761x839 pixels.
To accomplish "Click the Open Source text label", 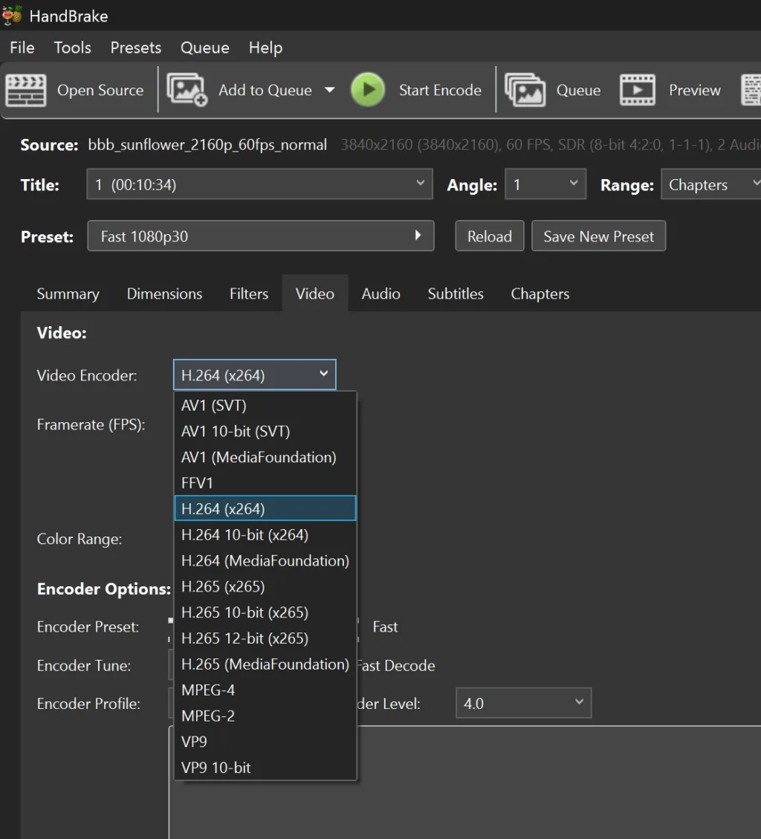I will pyautogui.click(x=100, y=90).
